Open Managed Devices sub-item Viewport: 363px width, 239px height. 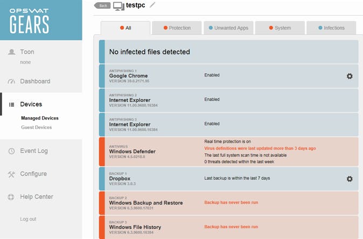(x=40, y=118)
